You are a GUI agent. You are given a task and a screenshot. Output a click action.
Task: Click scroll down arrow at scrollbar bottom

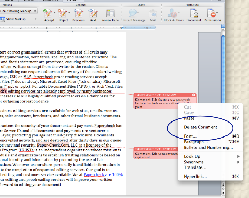(223, 193)
